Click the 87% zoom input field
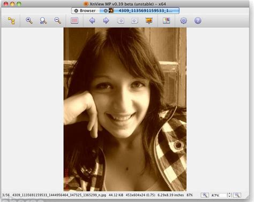This screenshot has height=202, width=254. (x=218, y=195)
